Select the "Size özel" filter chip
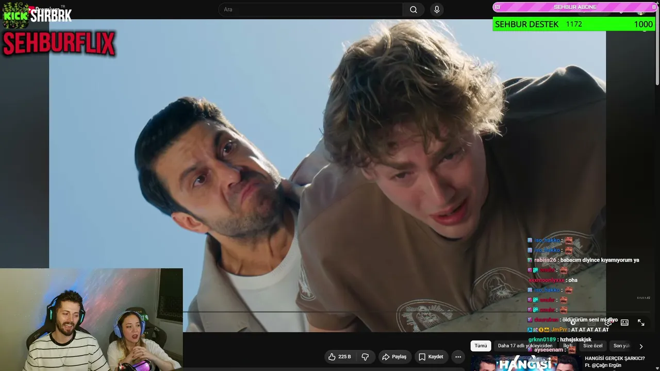This screenshot has height=371, width=660. 593,346
